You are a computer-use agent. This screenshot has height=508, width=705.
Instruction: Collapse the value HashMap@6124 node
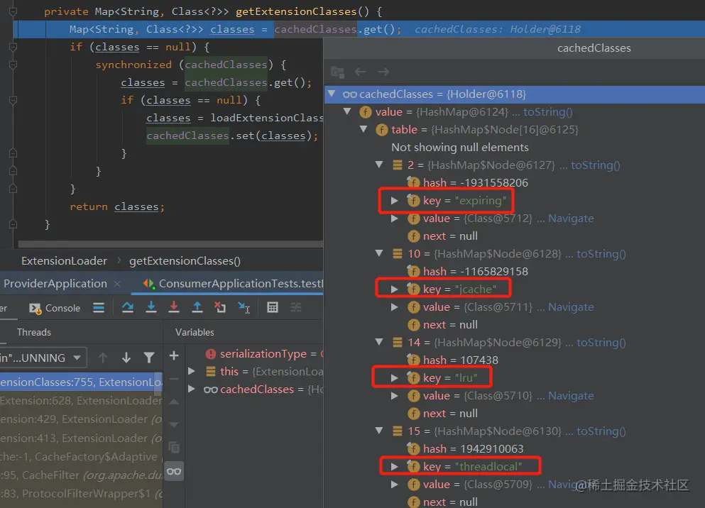[347, 111]
